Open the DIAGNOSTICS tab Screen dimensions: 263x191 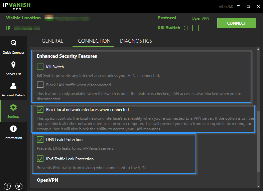(x=136, y=41)
